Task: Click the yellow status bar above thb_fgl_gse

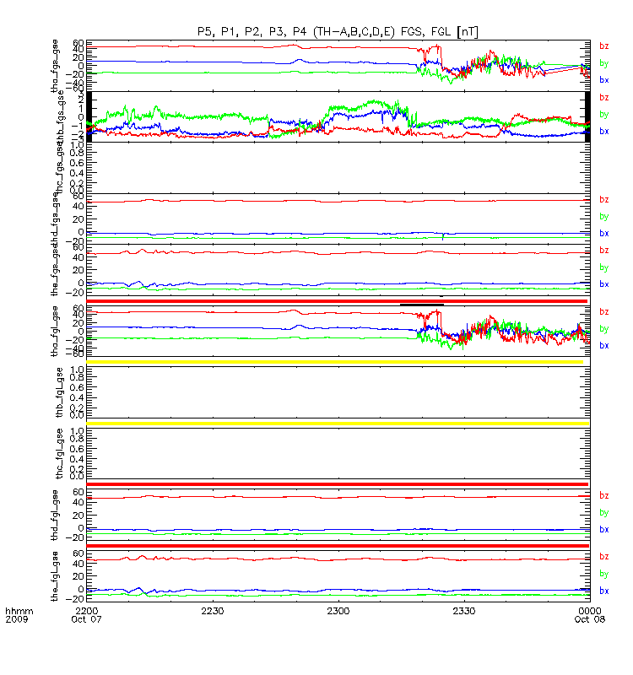Action: (x=334, y=362)
